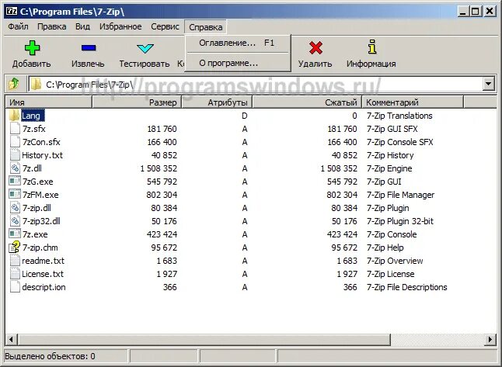Screen dimensions: 502x367
Task: Click the 7z.exe file icon
Action: pyautogui.click(x=15, y=234)
